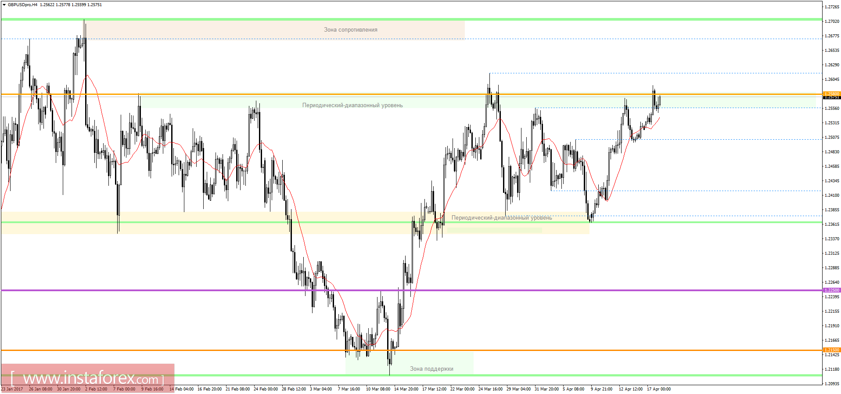Click the '17 Apr 00:00' time label
This screenshot has width=841, height=394.
click(659, 389)
